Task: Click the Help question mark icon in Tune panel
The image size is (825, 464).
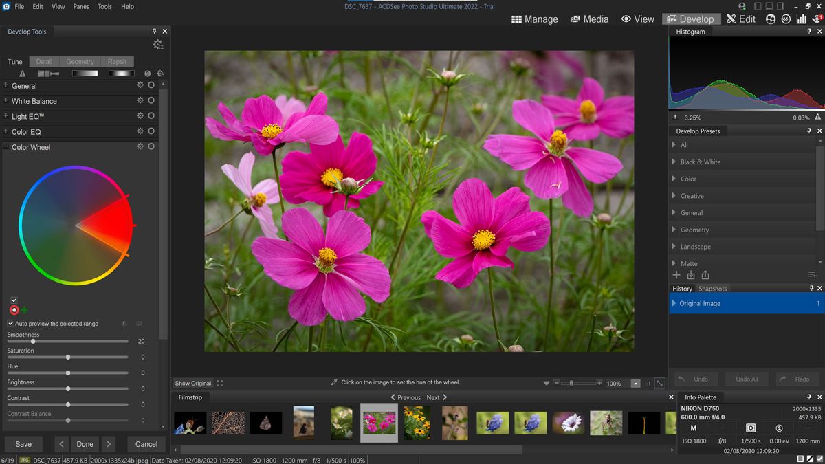Action: [147, 73]
